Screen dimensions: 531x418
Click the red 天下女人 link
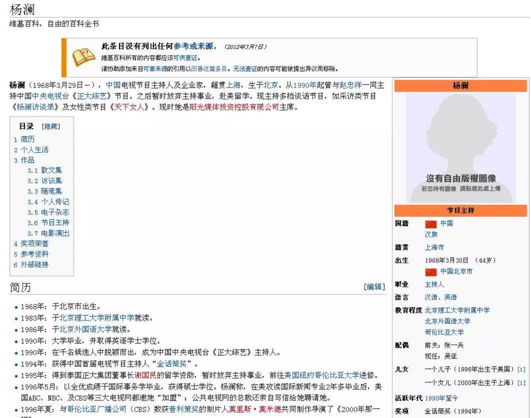[x=129, y=107]
